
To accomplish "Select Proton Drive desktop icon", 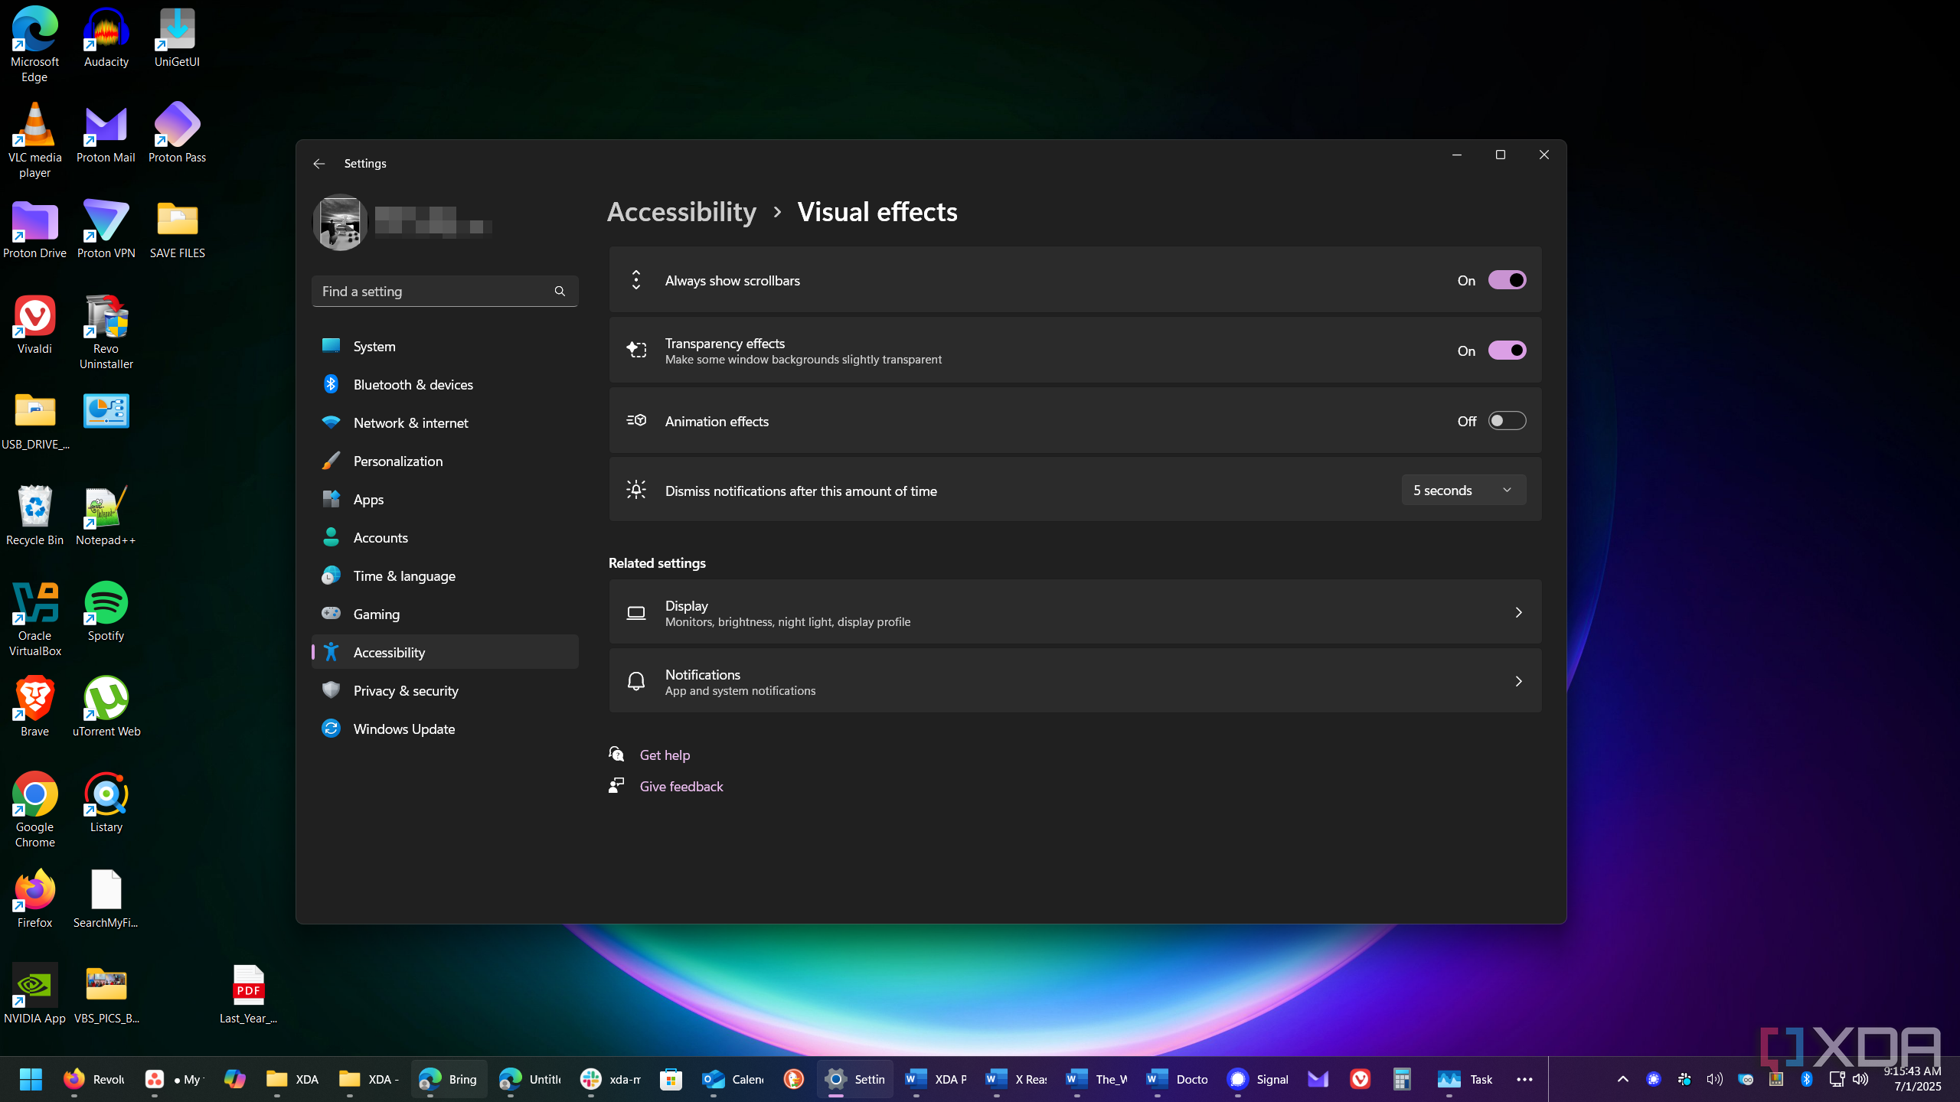I will pos(34,230).
